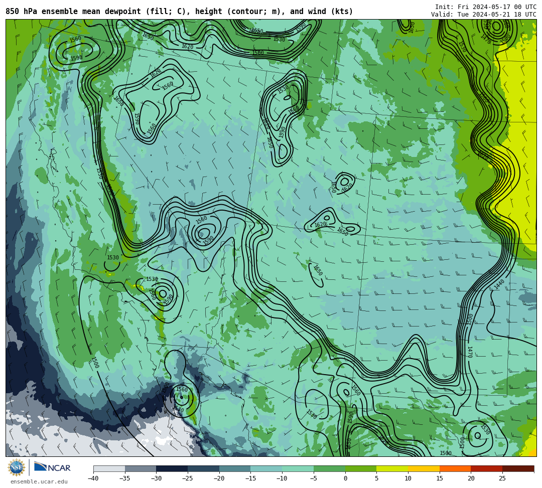Click the 5 colorbar tick label
This screenshot has height=488, width=542.
pyautogui.click(x=377, y=478)
